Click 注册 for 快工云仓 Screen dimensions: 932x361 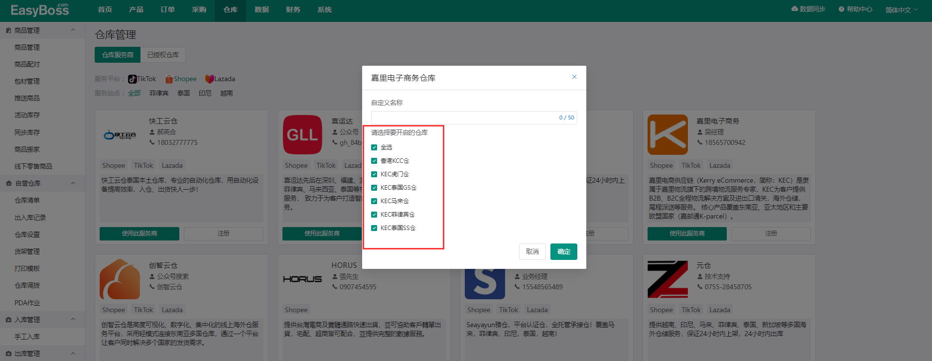pyautogui.click(x=224, y=234)
